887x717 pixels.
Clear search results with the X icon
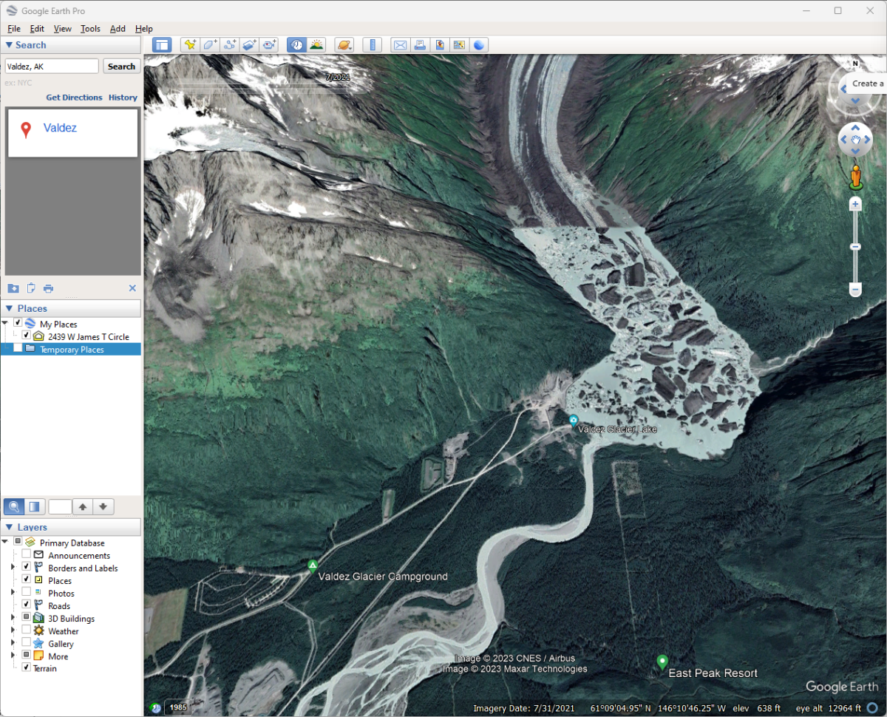[132, 288]
